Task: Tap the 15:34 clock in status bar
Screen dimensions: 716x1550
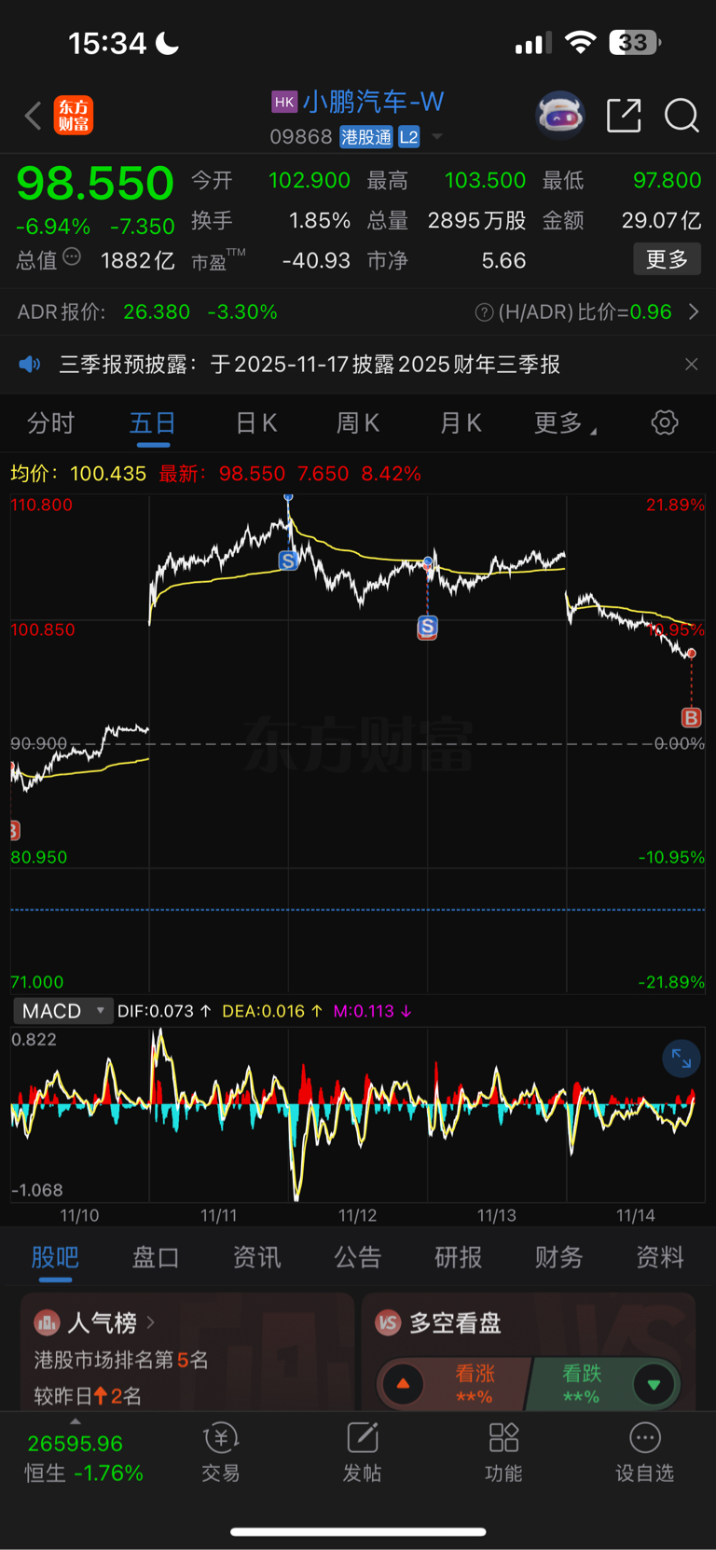Action: (107, 43)
